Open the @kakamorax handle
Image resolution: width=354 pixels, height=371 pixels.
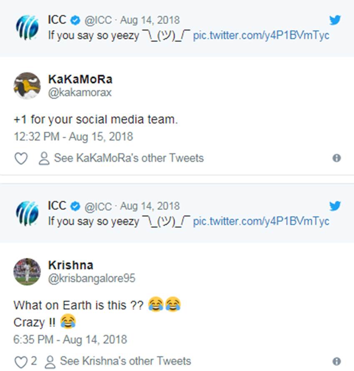pyautogui.click(x=80, y=92)
